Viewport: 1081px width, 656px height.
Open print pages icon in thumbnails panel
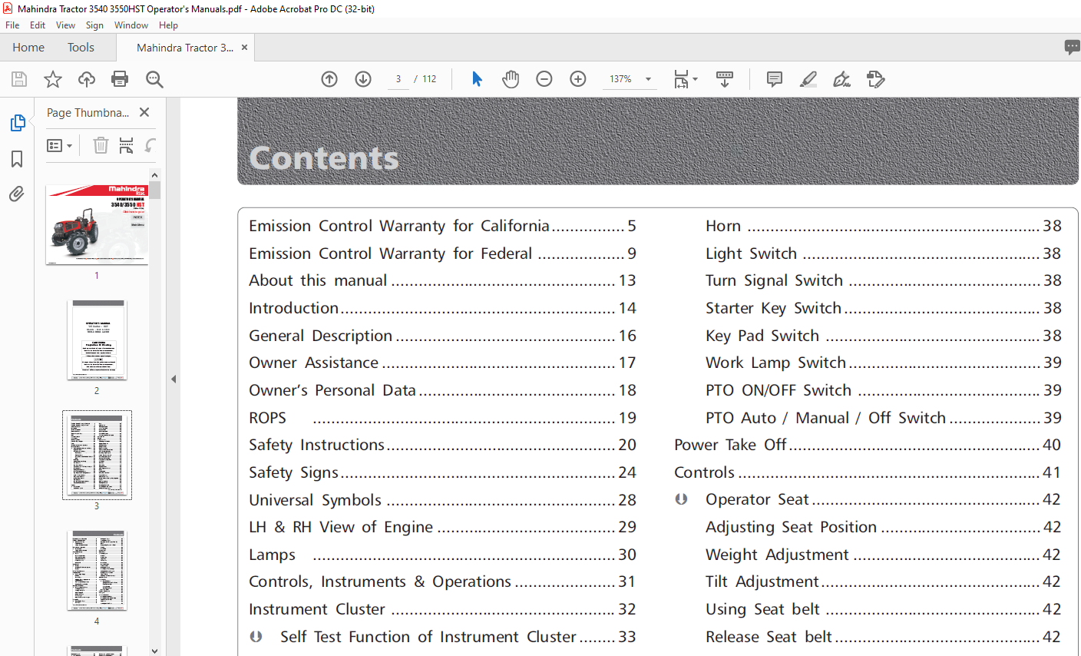click(127, 145)
